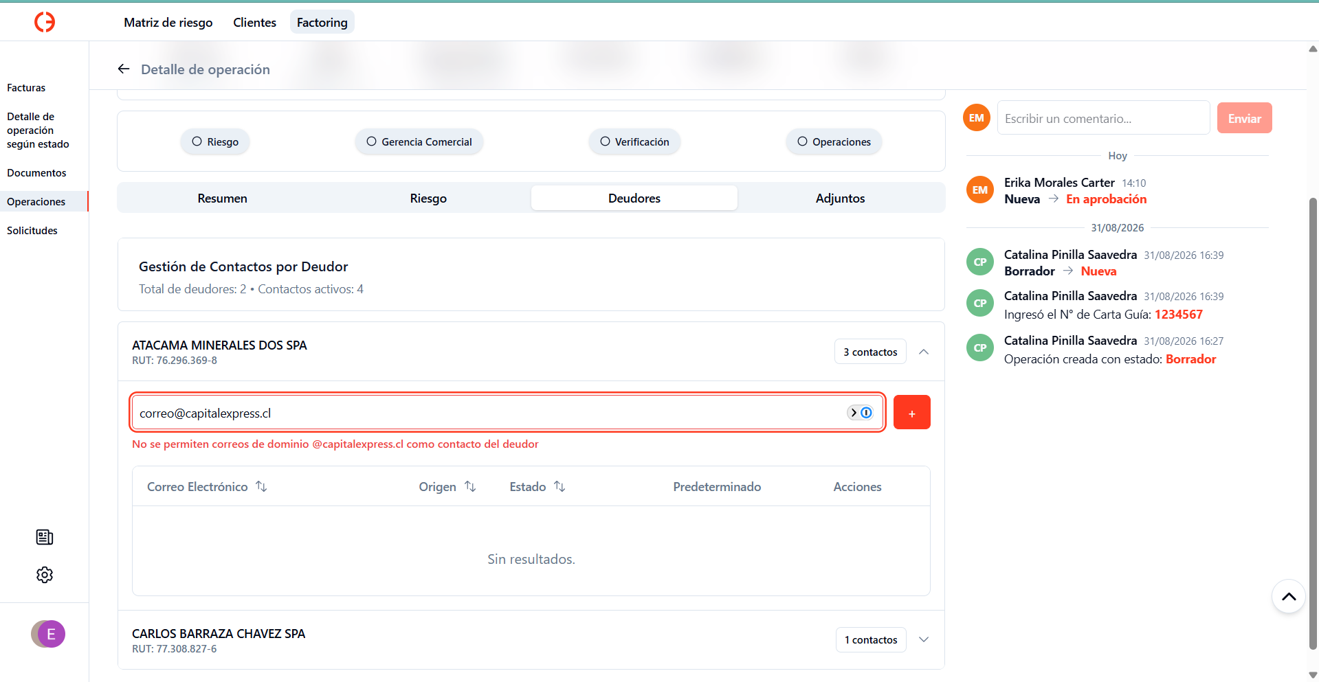Click the 3 contactos badge
1319x682 pixels.
pos(870,352)
